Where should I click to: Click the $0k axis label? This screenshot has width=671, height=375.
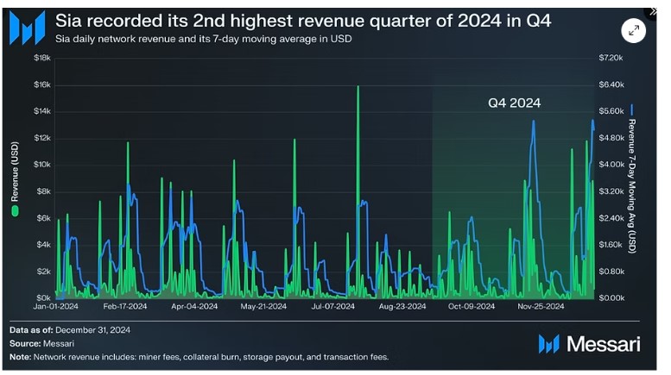click(44, 297)
